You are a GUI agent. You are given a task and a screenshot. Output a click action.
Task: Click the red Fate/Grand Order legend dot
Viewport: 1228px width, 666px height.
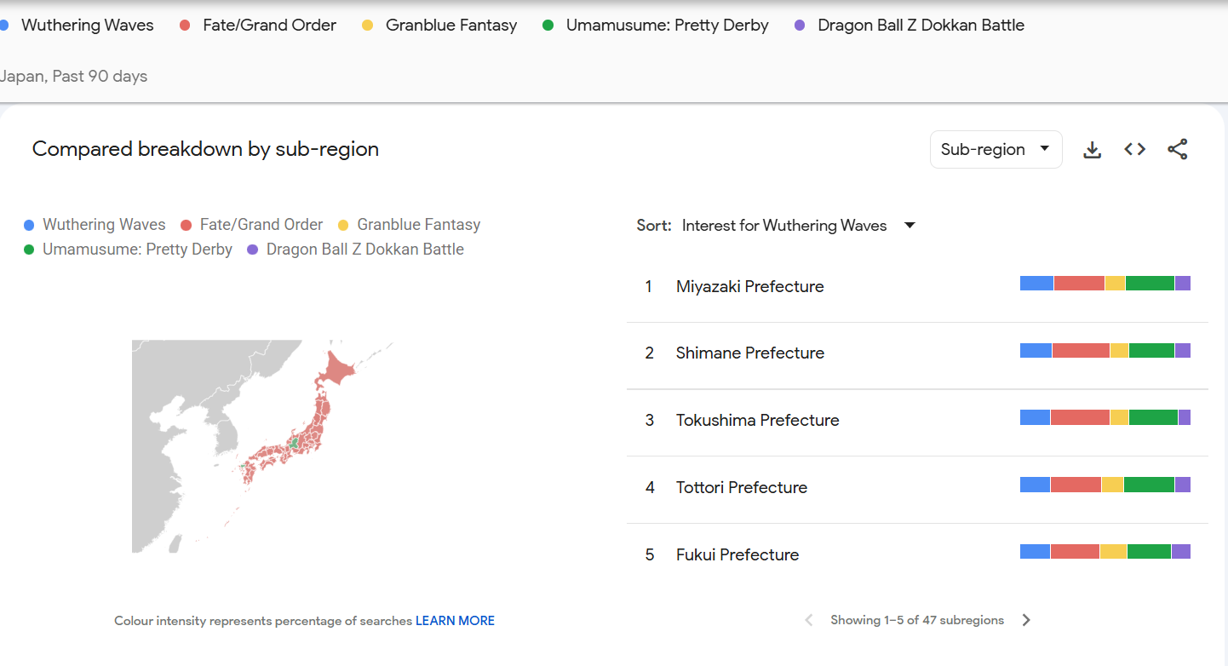186,225
